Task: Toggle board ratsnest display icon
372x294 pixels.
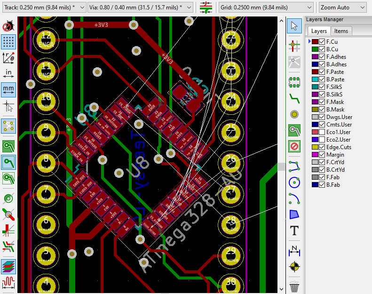Action: tap(8, 126)
